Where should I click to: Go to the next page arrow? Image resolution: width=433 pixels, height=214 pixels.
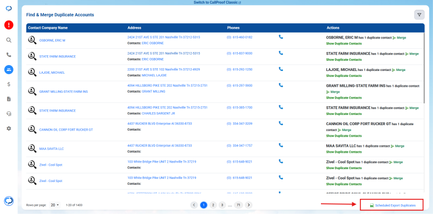(249, 205)
